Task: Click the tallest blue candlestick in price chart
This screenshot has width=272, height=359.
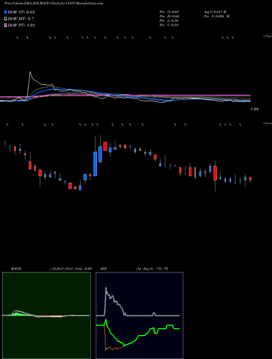Action: [95, 164]
